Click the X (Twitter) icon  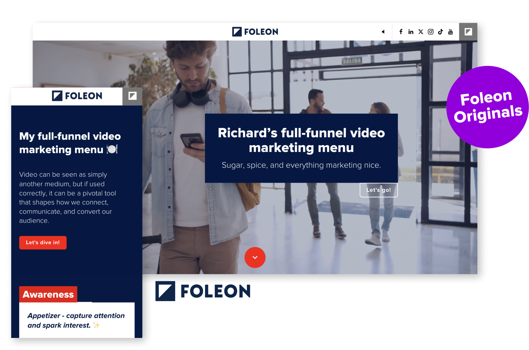(421, 32)
